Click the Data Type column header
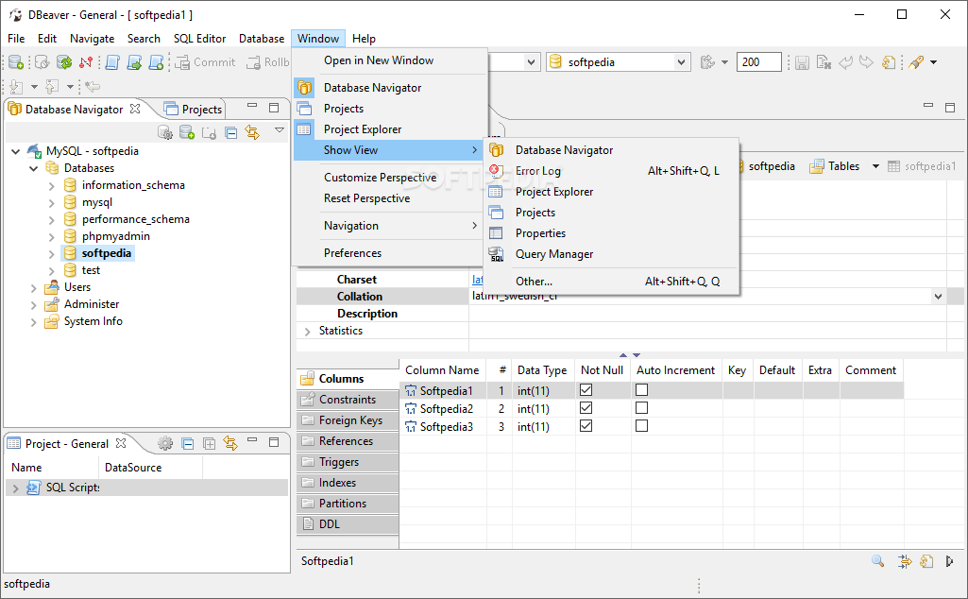 [x=542, y=370]
